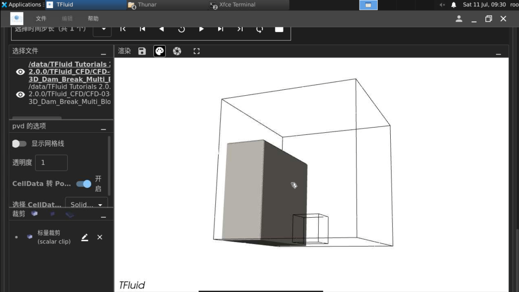This screenshot has height=292, width=519.
Task: Play the animation in reverse
Action: pyautogui.click(x=161, y=29)
